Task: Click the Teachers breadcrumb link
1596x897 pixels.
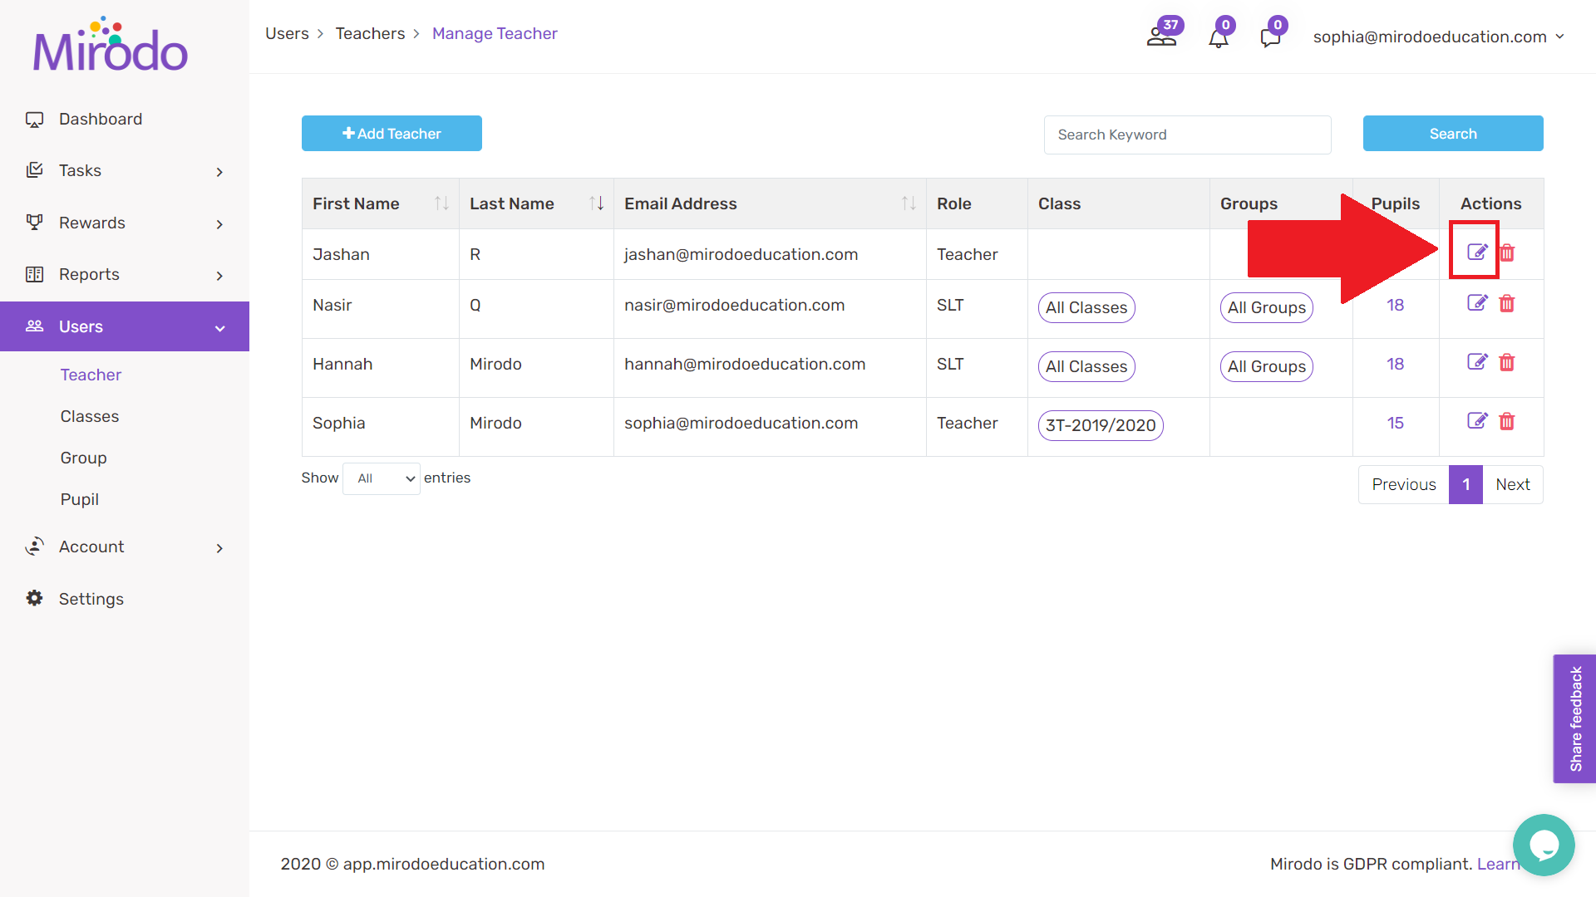Action: pyautogui.click(x=370, y=33)
